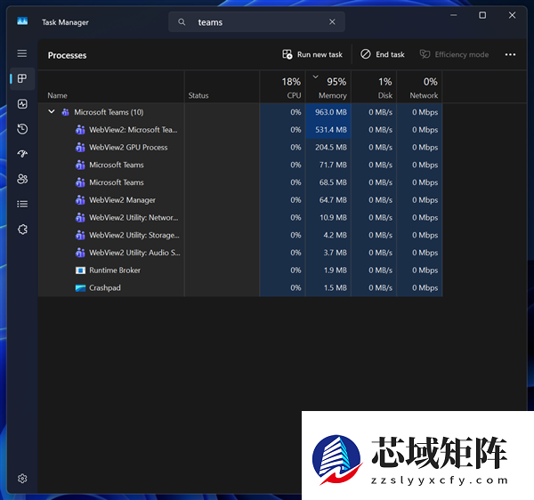Click the 531.4 MB memory value
Viewport: 534px width, 500px height.
331,130
